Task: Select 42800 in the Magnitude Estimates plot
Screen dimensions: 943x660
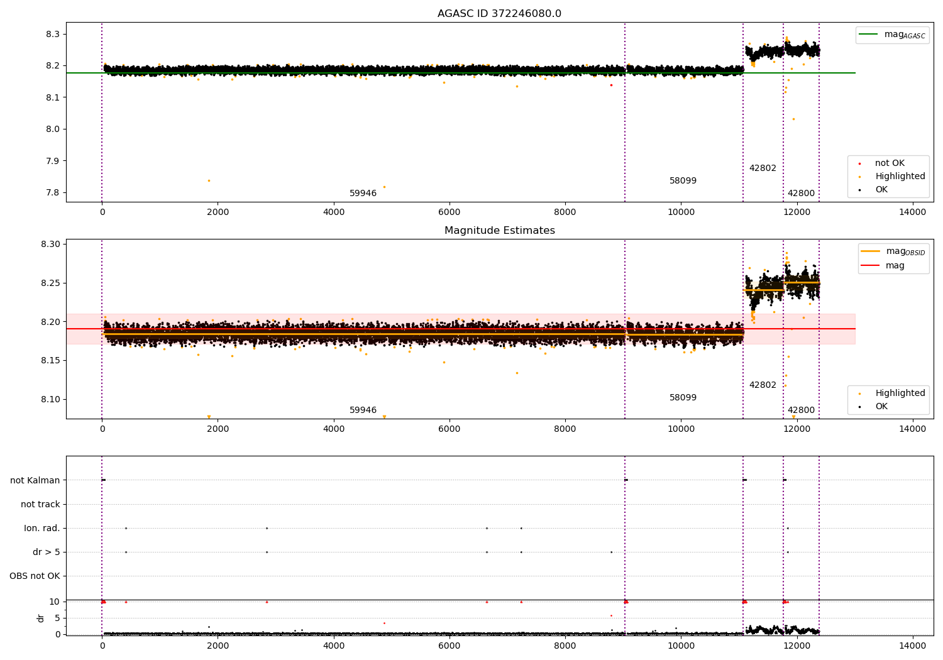Action: click(x=801, y=410)
